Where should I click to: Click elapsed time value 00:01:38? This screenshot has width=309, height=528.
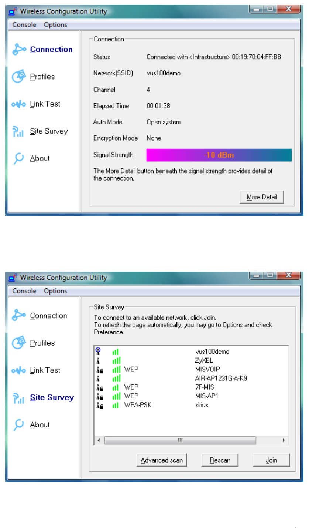click(158, 106)
